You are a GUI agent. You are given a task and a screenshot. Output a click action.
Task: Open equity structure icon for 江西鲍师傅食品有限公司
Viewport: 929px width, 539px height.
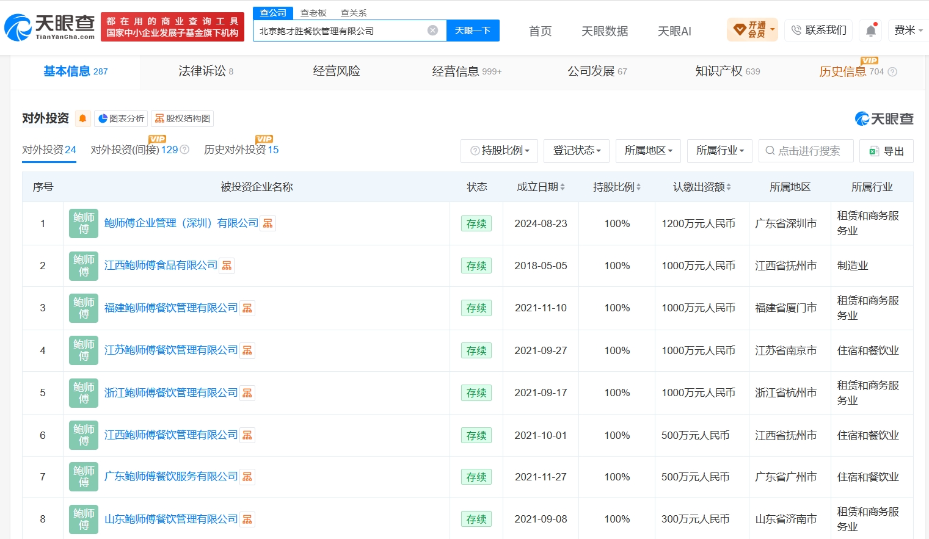point(227,266)
